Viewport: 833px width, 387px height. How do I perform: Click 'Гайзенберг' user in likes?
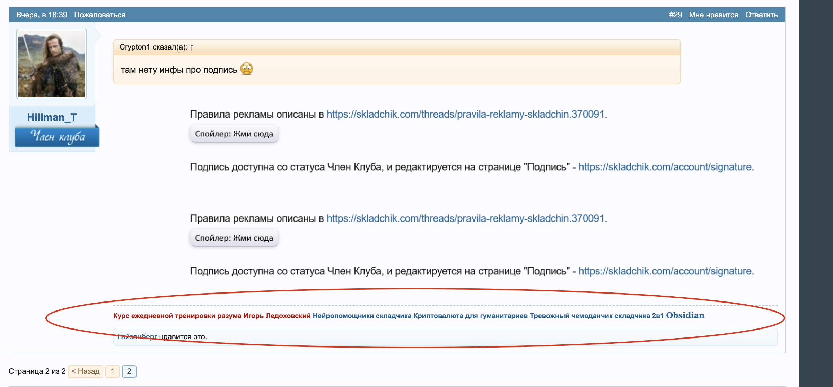pos(137,336)
